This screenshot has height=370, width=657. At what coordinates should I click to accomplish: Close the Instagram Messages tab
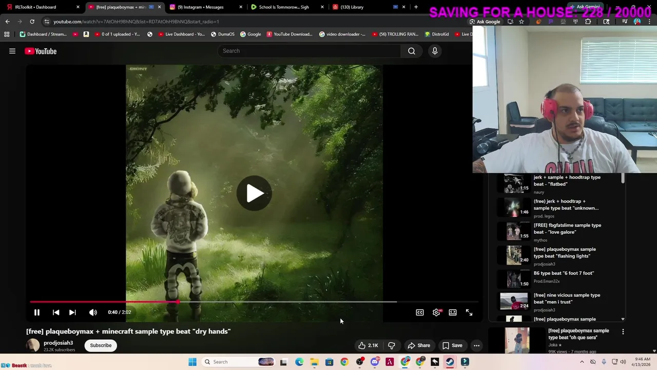coord(241,7)
